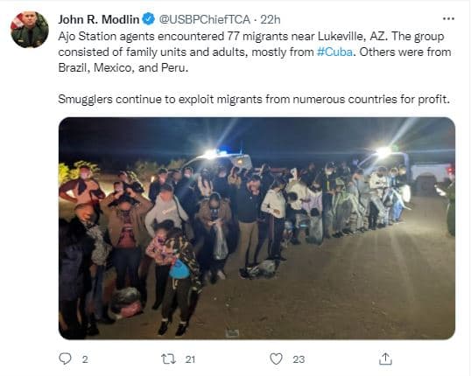Open the attached migrants photo
The image size is (471, 376).
click(x=257, y=228)
